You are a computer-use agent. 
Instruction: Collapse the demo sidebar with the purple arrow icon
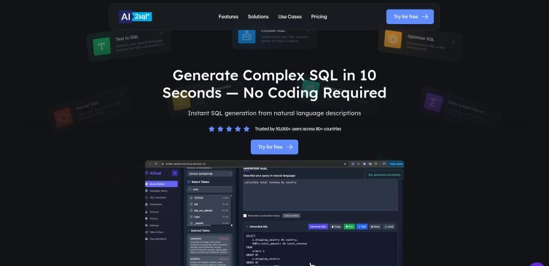[175, 173]
